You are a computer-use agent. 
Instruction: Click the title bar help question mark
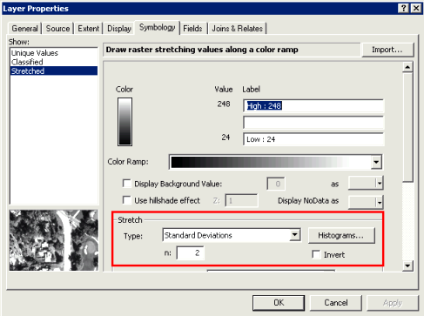point(403,8)
